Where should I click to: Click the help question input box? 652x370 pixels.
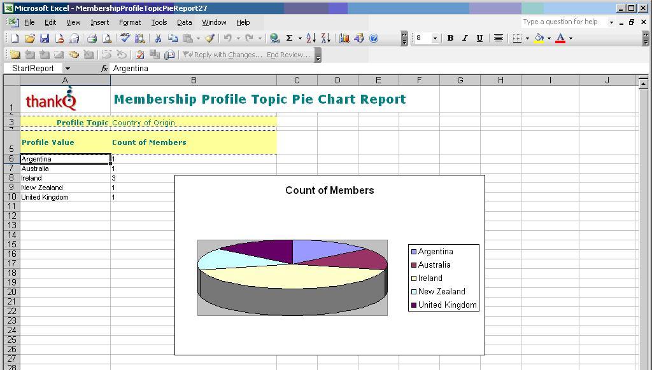tap(563, 22)
